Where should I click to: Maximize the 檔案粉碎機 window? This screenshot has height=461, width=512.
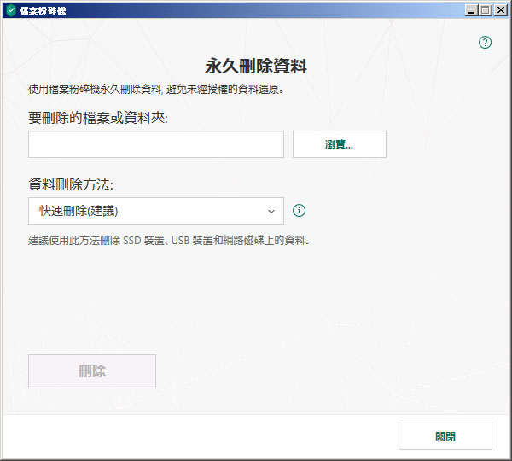486,10
